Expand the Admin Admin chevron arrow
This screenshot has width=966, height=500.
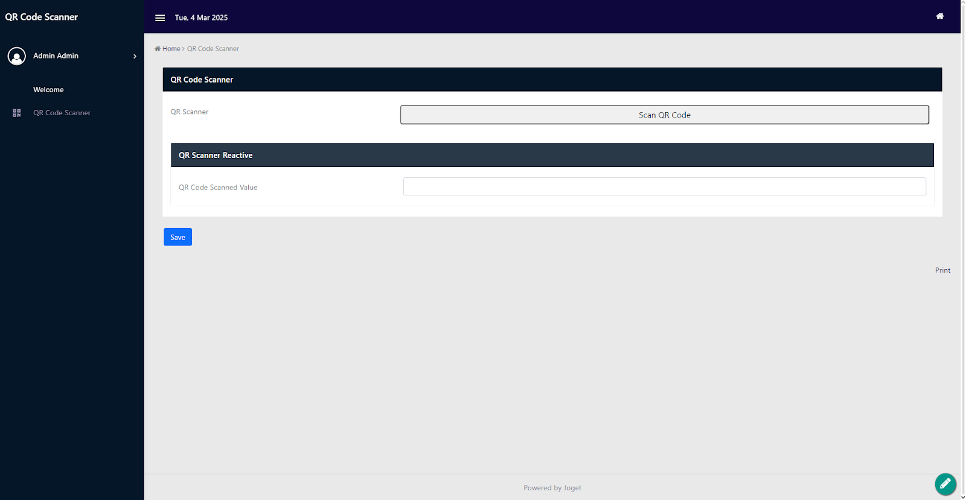[x=135, y=56]
